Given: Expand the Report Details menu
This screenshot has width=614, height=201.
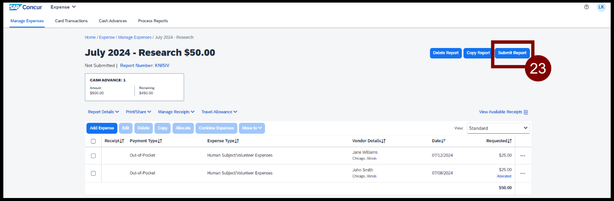Looking at the screenshot, I should click(x=103, y=112).
